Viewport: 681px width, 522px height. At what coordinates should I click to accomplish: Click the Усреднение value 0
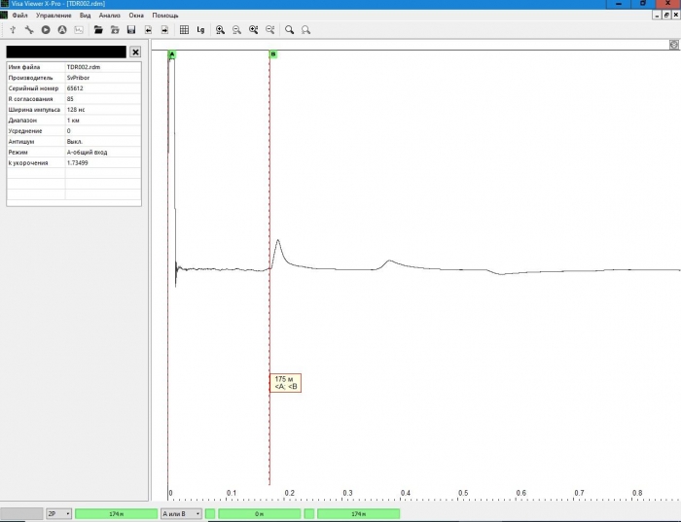[x=103, y=130]
